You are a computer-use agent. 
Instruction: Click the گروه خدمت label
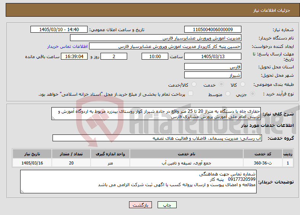281,138
